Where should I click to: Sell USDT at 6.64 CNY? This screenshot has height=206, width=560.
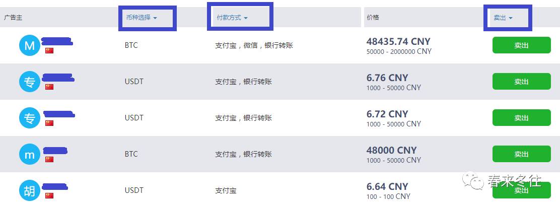point(521,190)
